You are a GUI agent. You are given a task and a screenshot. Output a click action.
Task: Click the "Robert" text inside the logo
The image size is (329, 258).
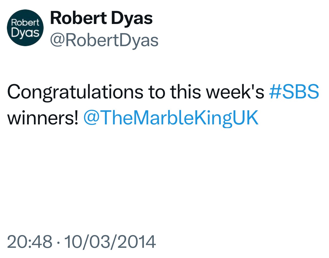pyautogui.click(x=25, y=23)
